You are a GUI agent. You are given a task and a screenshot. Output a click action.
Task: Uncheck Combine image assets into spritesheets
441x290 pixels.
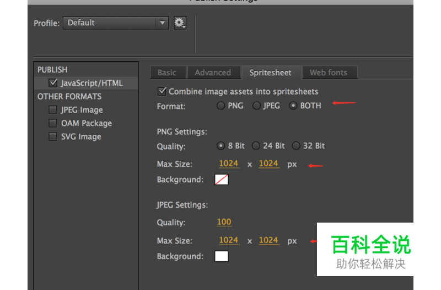click(162, 91)
